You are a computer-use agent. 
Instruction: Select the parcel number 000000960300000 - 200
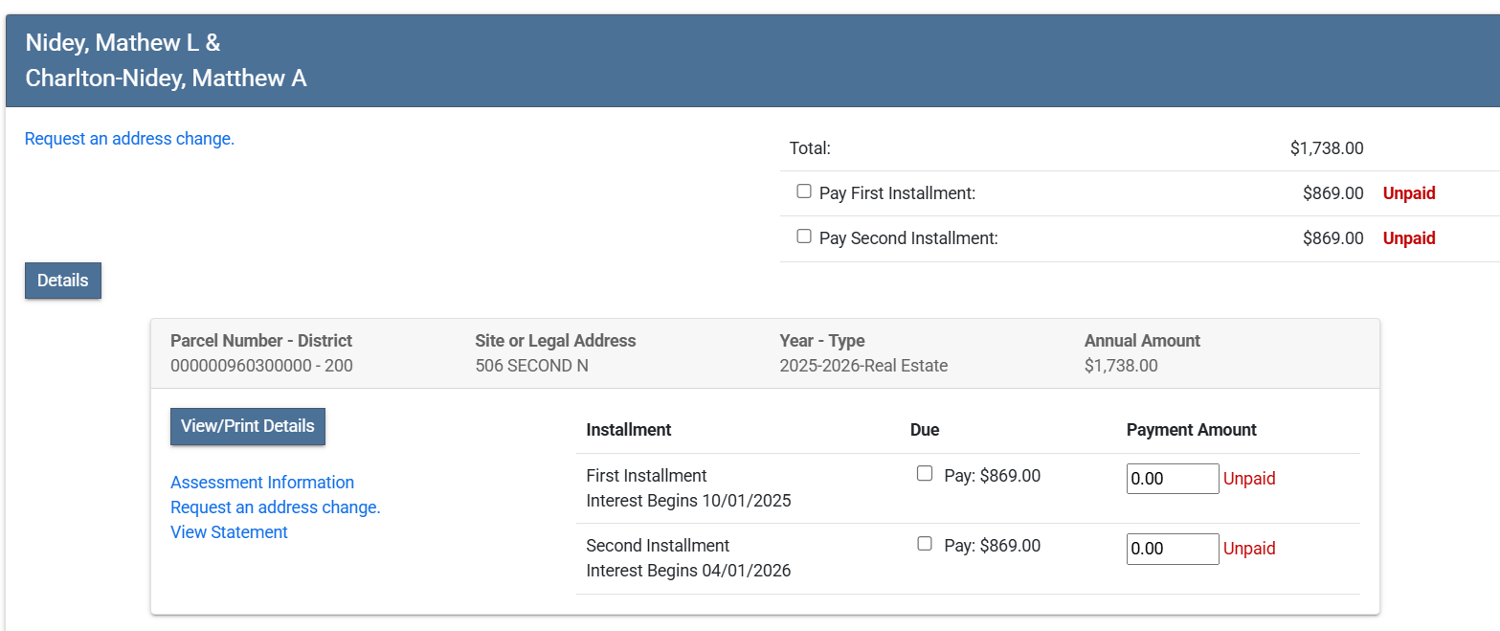point(261,366)
